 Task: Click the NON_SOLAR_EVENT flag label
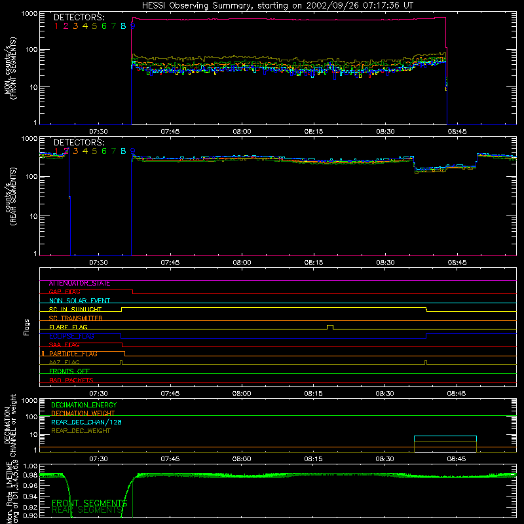tap(79, 301)
